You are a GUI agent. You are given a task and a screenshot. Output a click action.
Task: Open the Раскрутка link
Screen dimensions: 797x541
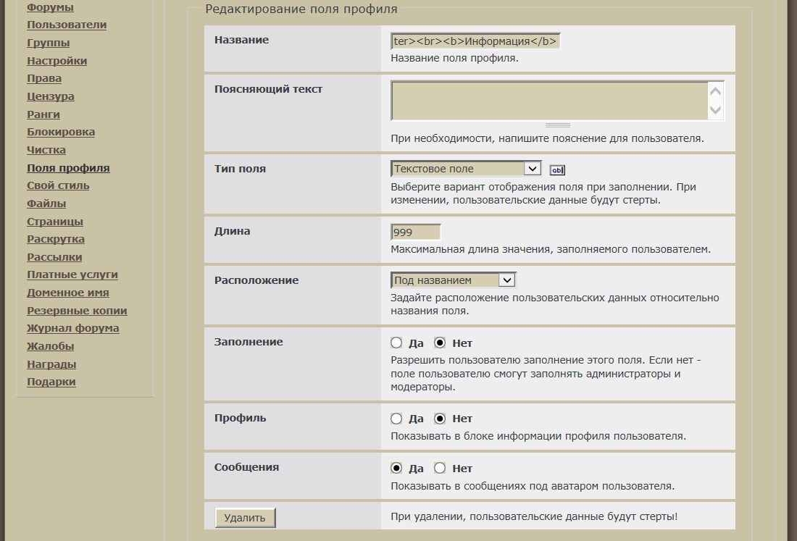click(56, 239)
